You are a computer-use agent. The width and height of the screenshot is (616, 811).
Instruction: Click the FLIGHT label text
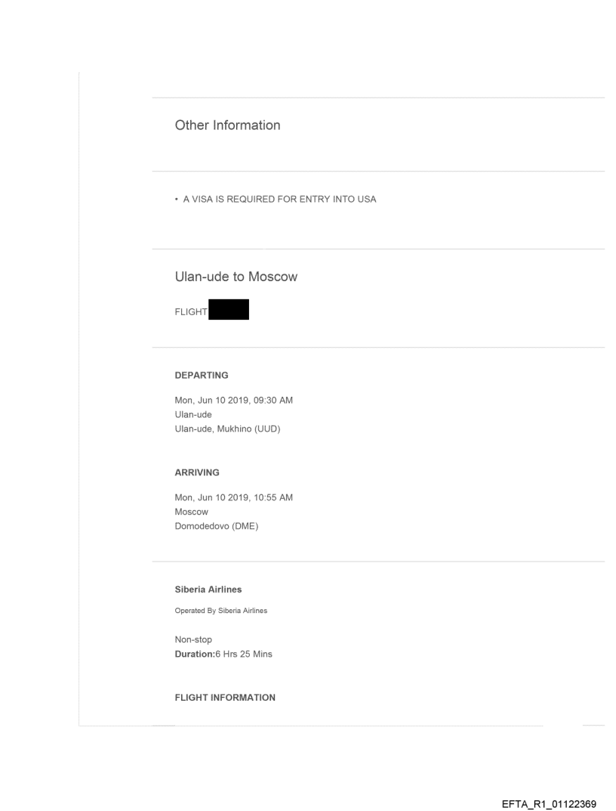coord(191,311)
